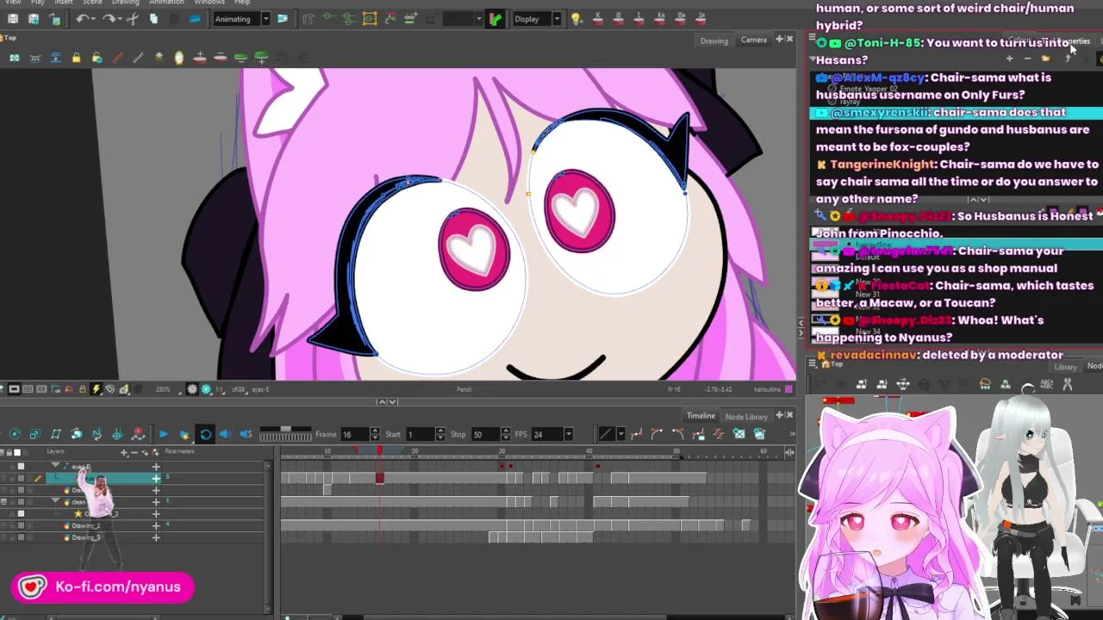
Task: Open the Windows menu
Action: [x=209, y=3]
